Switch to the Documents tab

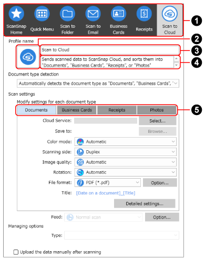point(36,110)
